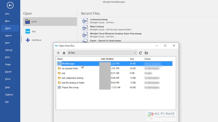Open recent Zapier - Starred in Gmail.mmap

coord(106,41)
